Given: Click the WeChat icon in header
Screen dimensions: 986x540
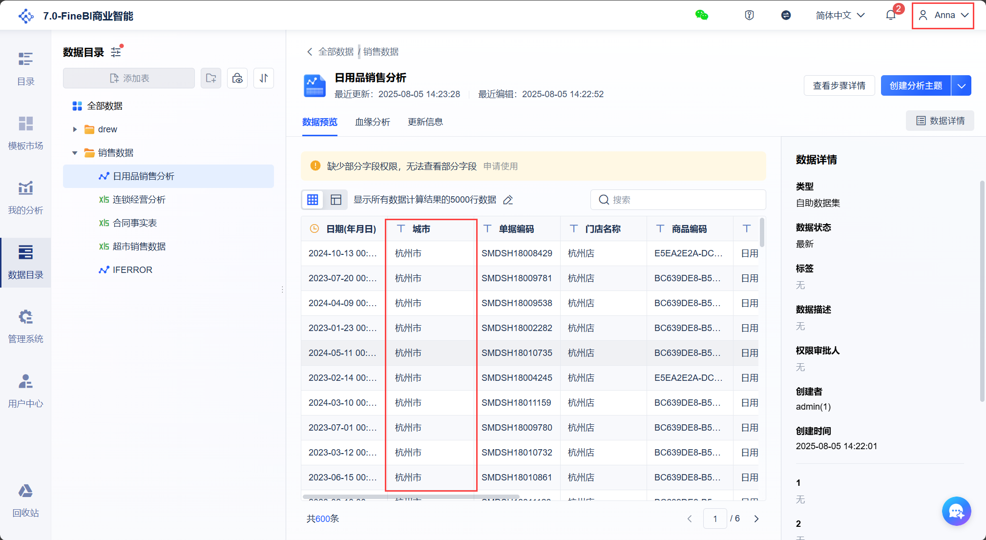Looking at the screenshot, I should coord(701,15).
